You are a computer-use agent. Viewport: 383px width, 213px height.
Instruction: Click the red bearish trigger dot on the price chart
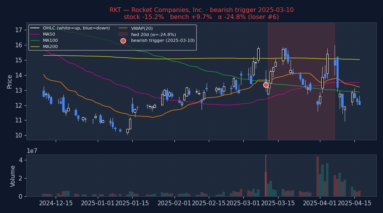click(x=266, y=85)
